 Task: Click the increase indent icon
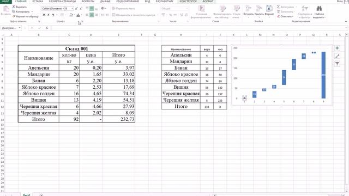tap(107, 15)
